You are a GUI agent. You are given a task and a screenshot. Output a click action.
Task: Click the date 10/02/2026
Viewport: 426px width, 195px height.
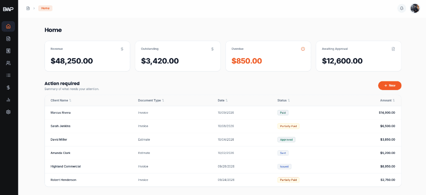point(226,153)
